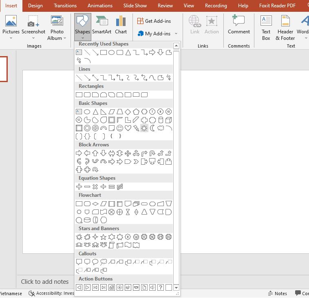
Task: Open the Pictures dropdown menu
Action: [11, 38]
